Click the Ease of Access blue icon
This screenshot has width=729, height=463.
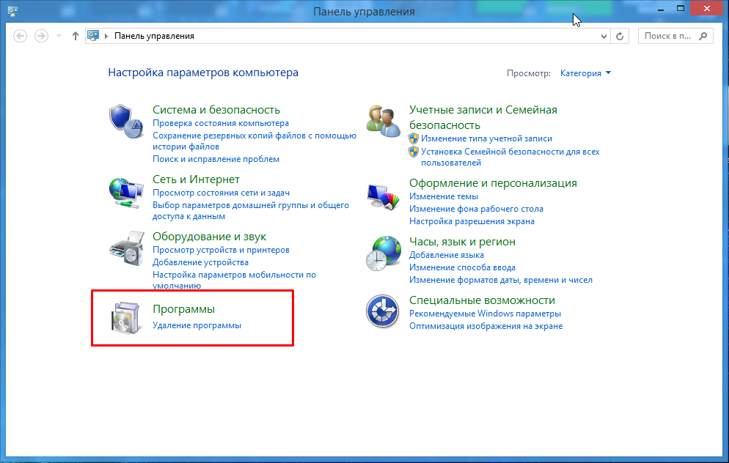coord(382,312)
